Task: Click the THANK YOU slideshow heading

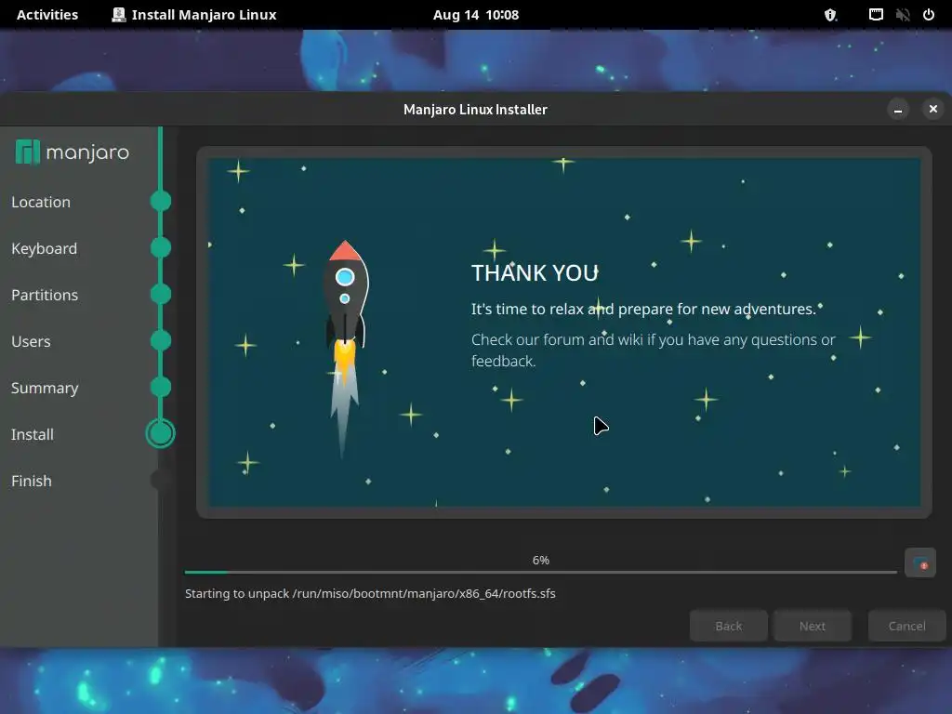Action: [x=535, y=273]
